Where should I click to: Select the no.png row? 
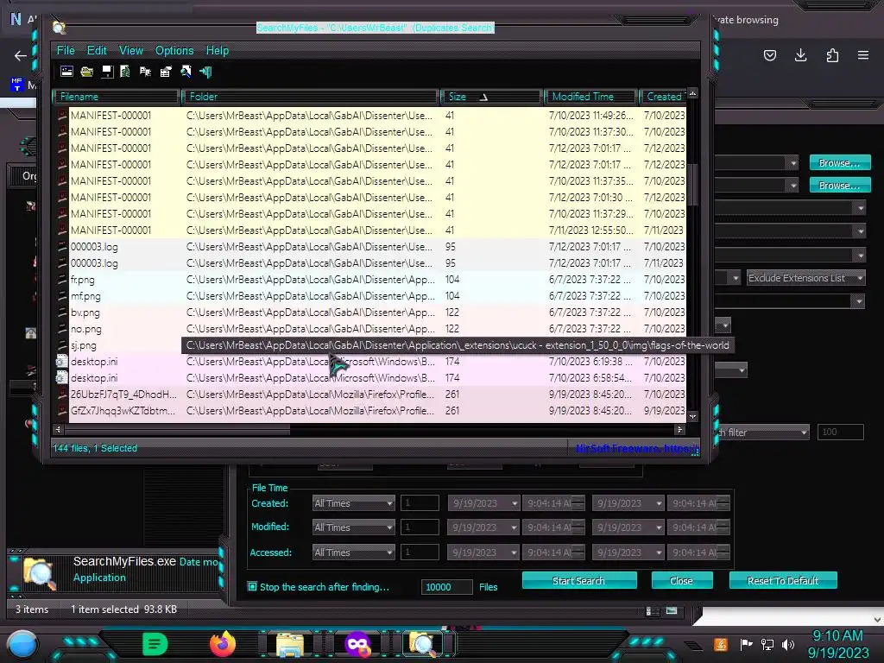(x=371, y=329)
